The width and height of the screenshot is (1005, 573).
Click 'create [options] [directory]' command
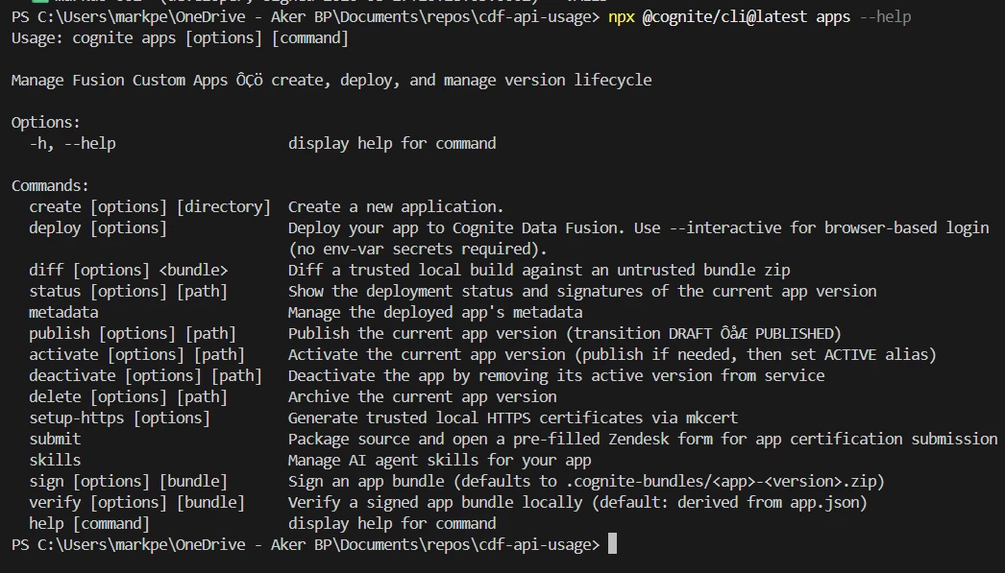(x=150, y=207)
